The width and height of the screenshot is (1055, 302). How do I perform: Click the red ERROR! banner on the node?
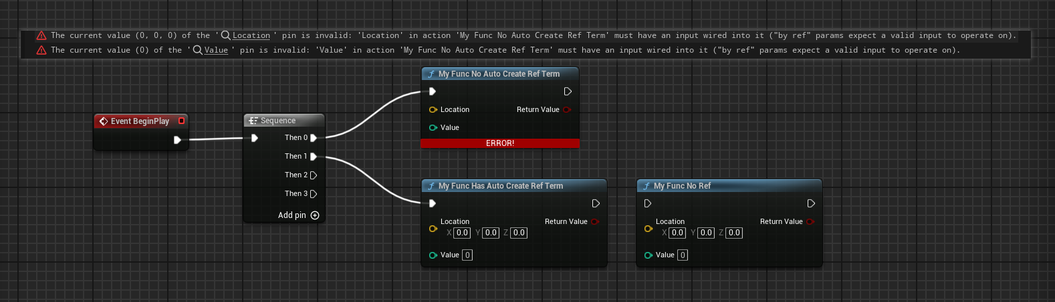click(500, 143)
